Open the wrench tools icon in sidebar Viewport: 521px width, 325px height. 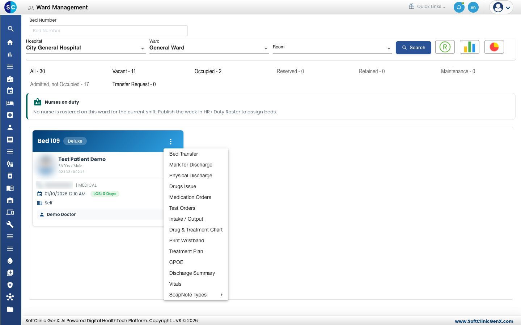click(10, 224)
